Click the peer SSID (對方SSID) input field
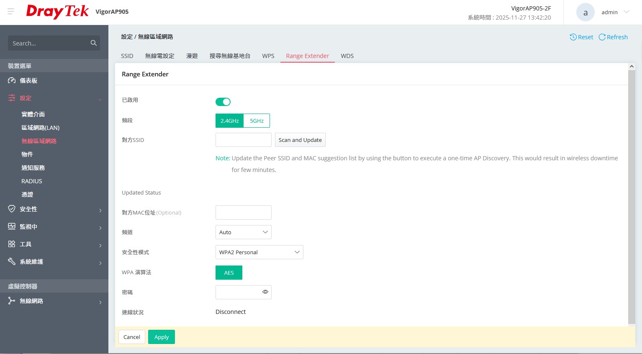The image size is (642, 354). pos(244,140)
